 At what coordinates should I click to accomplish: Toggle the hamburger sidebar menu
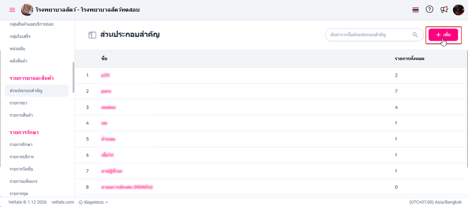(12, 10)
